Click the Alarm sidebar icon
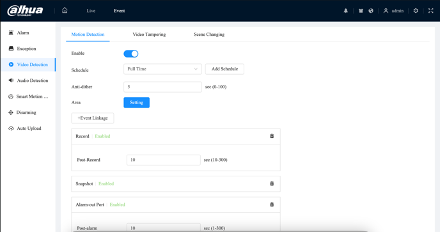This screenshot has width=440, height=232. point(11,33)
